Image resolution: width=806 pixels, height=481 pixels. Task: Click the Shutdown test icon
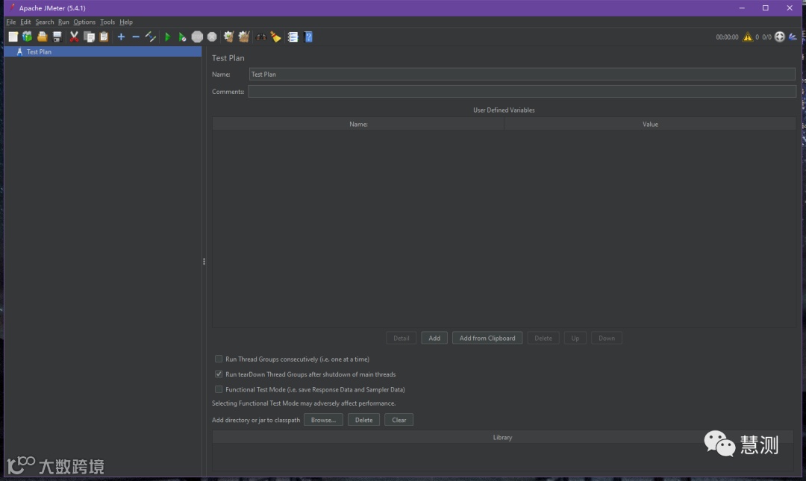pos(212,37)
